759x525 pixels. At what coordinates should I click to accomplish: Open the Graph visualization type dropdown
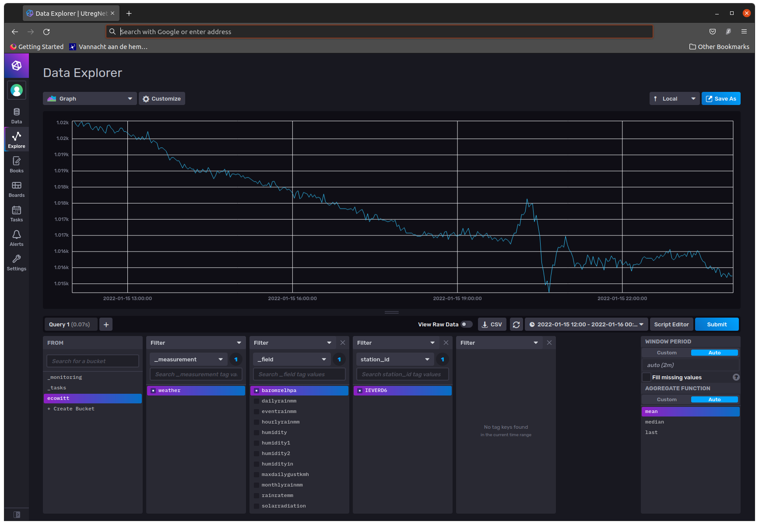(90, 99)
